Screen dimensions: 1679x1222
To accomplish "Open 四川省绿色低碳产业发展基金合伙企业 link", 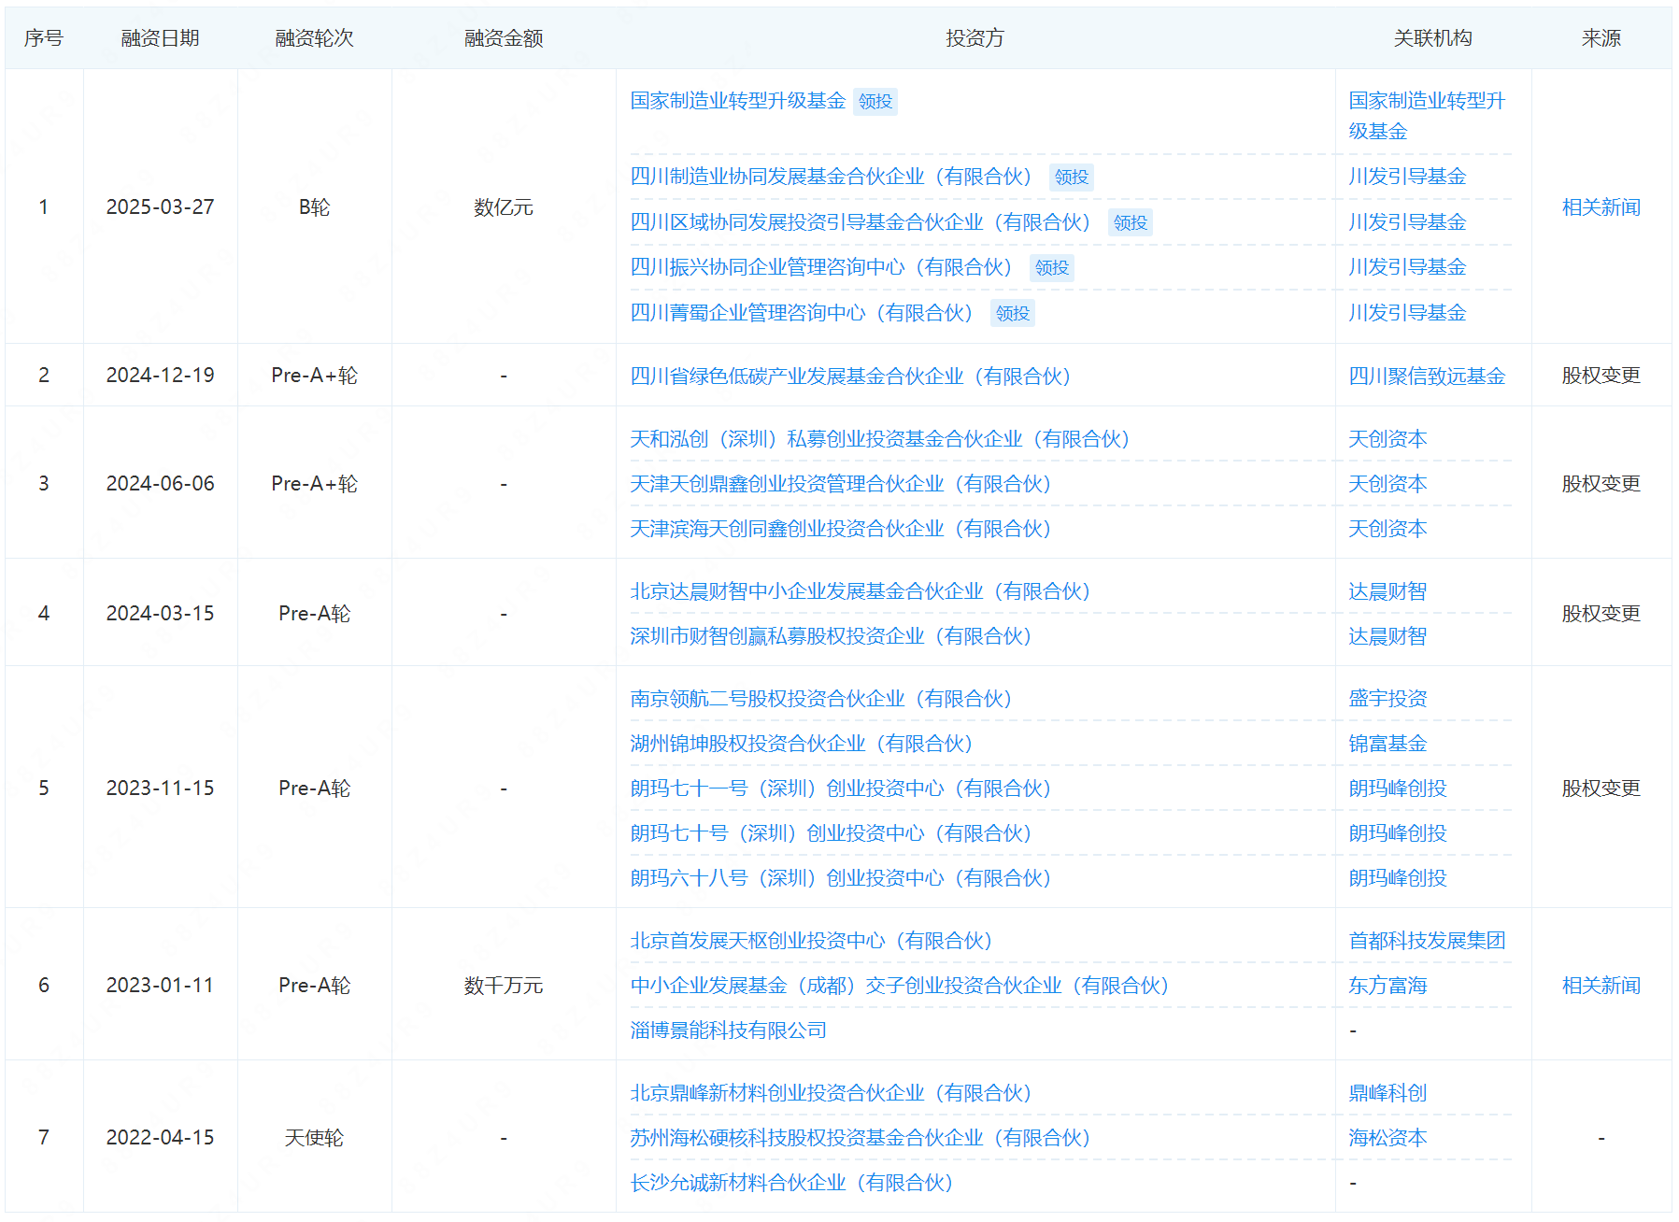I will tap(850, 377).
